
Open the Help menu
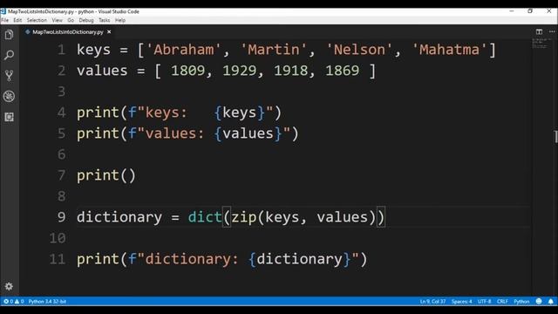coord(120,20)
